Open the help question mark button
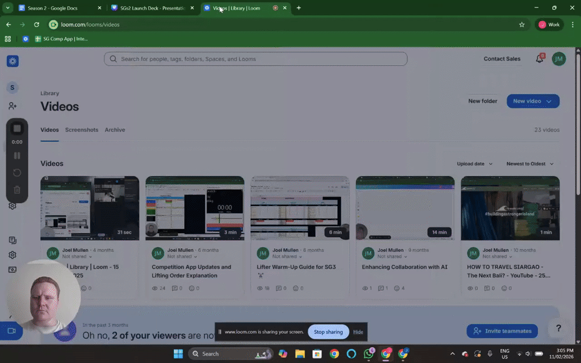This screenshot has height=363, width=581. (x=558, y=328)
